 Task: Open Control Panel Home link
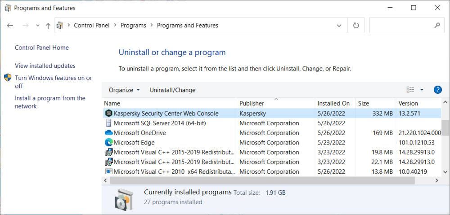pos(42,48)
